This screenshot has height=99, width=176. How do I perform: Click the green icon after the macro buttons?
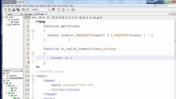coord(95,18)
